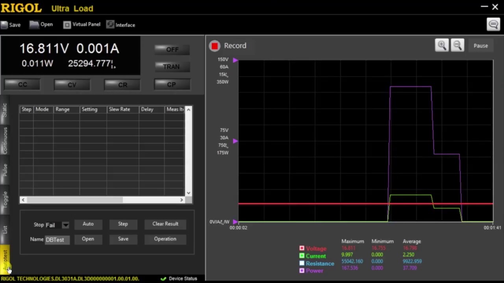Screen dimensions: 504x283
Task: Click the Auto button
Action: (88, 224)
